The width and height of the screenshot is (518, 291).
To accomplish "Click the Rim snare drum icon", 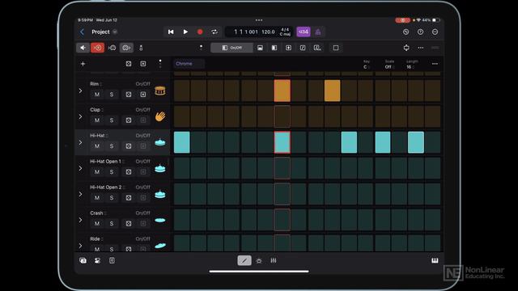I will click(x=160, y=91).
